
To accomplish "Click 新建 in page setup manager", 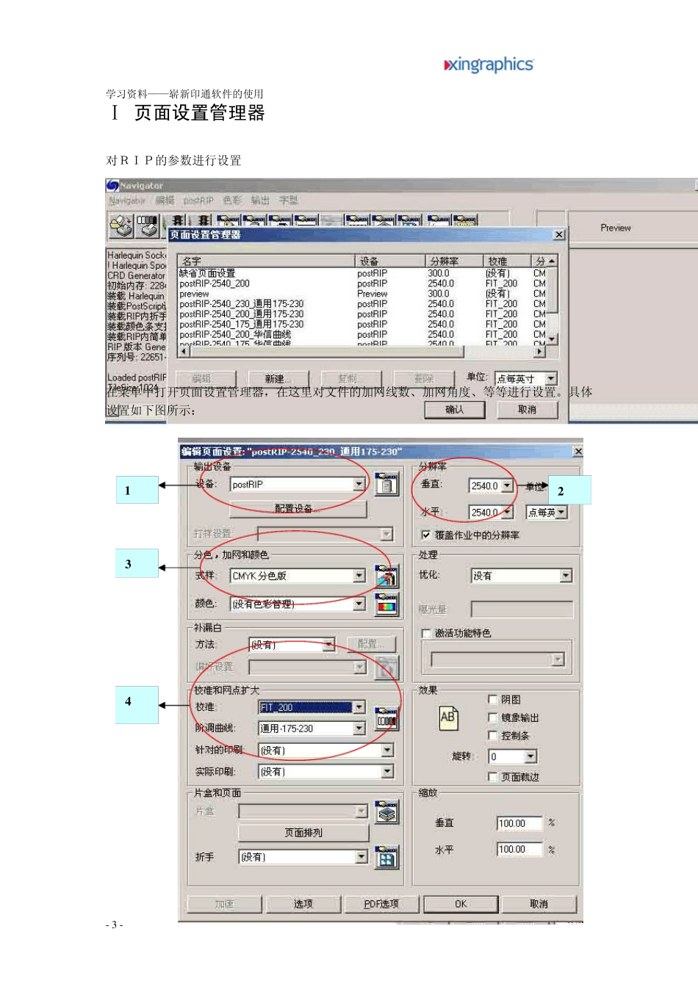I will 278,378.
